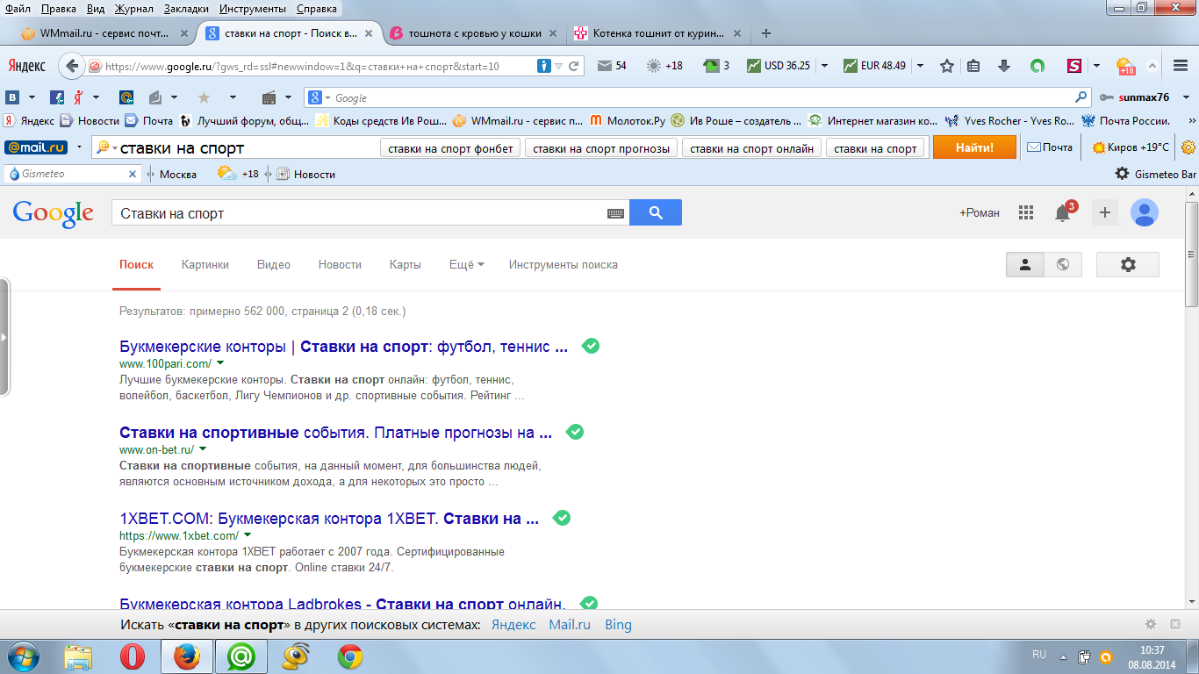Screen dimensions: 1199x674
Task: Click the orange Найти! button
Action: click(974, 147)
